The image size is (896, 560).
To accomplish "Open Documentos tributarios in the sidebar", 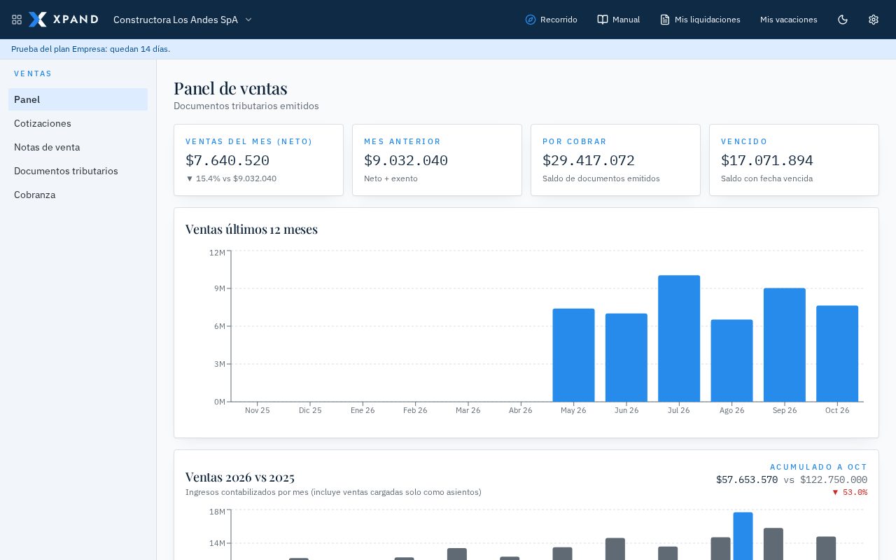I will pyautogui.click(x=78, y=171).
